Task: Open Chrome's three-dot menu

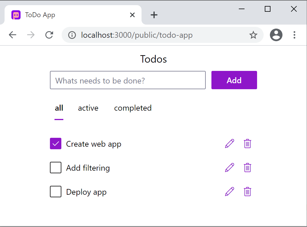Action: (294, 35)
